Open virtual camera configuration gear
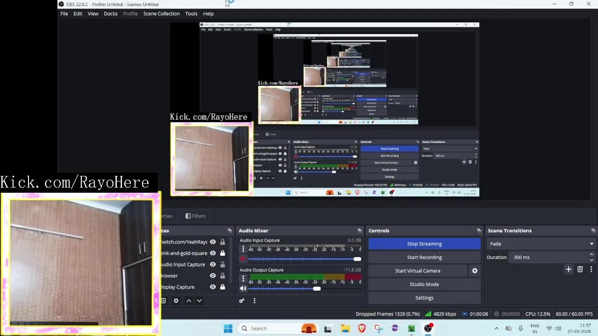Screen dimensions: 598x336 475,271
